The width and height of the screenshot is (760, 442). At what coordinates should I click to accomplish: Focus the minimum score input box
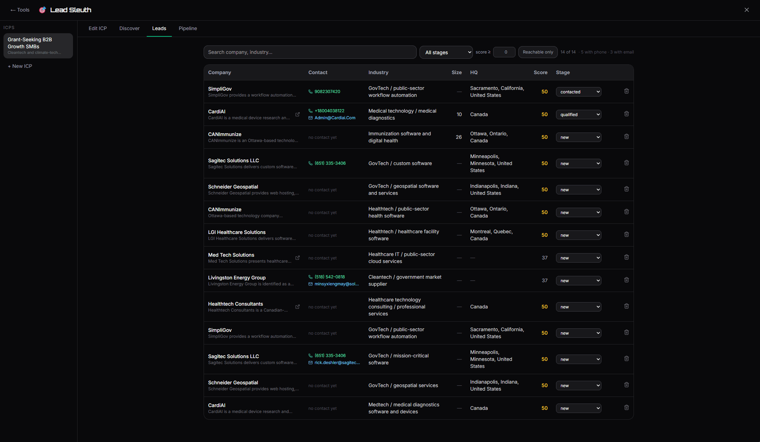(x=504, y=52)
